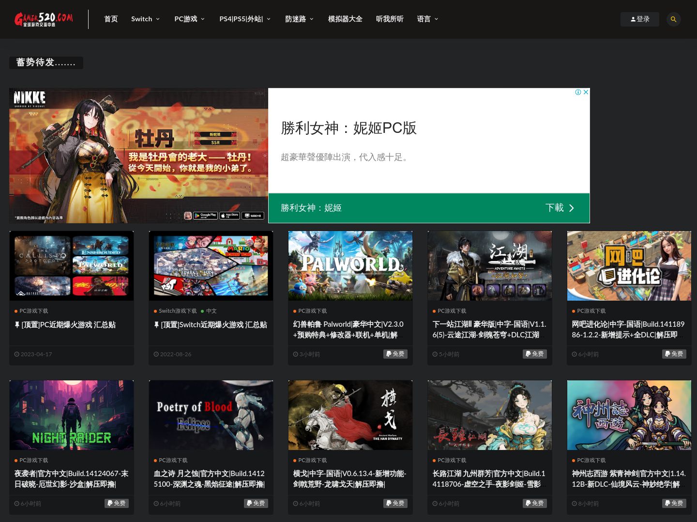Open the pinned Switch近期爆火游戏 汇总贴 post
Screen dimensions: 697x522
tap(211, 325)
